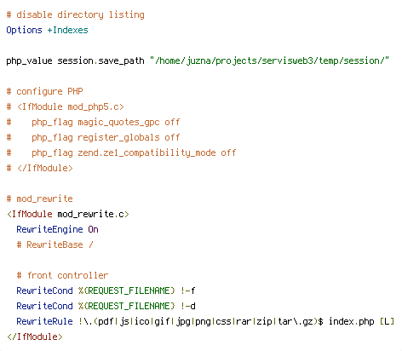
Task: Click the RewriteBase comment line
Action: point(55,245)
